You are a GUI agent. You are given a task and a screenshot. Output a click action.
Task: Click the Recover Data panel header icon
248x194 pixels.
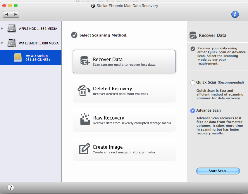(x=193, y=35)
